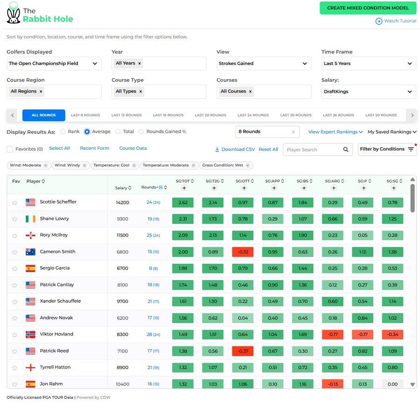Screen dimensions: 420x404
Task: Remove the All Courses tag
Action: [x=250, y=92]
